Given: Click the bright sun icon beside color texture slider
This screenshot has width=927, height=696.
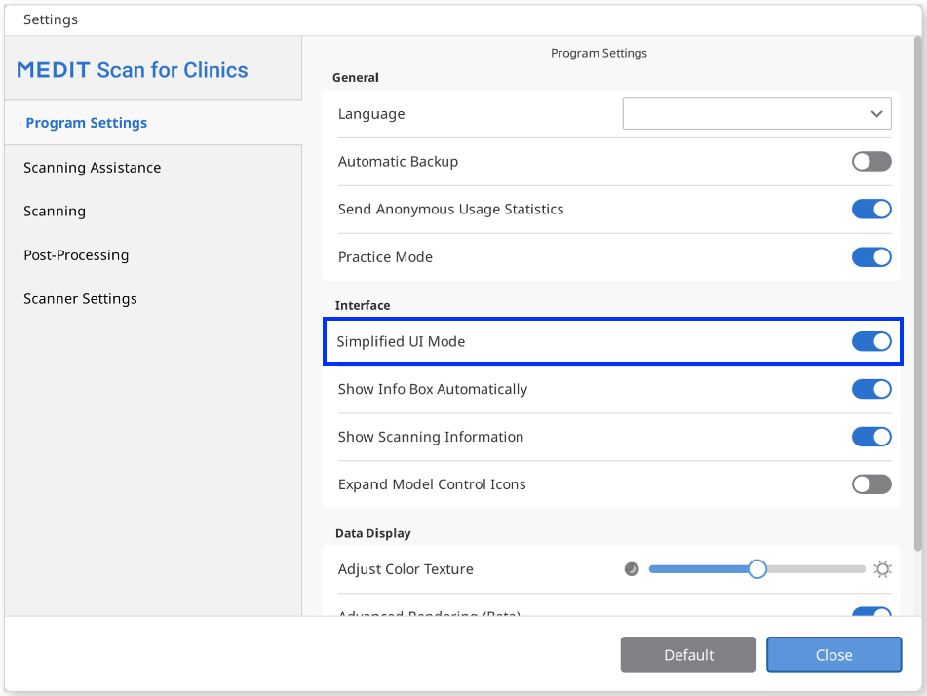Looking at the screenshot, I should pos(882,569).
